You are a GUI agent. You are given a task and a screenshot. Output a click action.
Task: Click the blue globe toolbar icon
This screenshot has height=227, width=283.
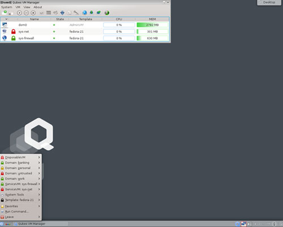click(84, 12)
